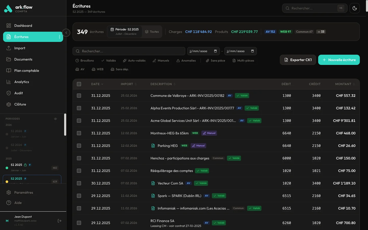
Task: Open the Clôture section
Action: 20,104
